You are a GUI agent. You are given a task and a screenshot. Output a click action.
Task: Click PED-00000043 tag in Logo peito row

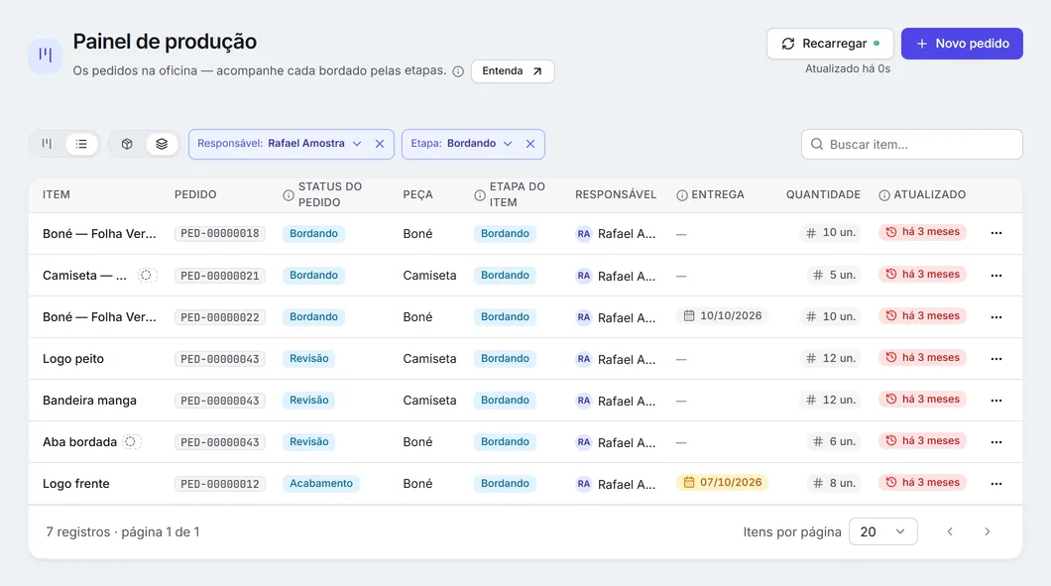(220, 359)
